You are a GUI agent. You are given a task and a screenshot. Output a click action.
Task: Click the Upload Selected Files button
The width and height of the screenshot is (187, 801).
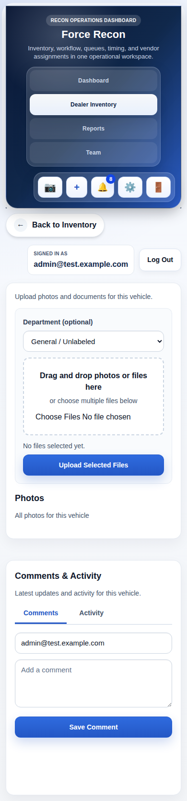93,465
